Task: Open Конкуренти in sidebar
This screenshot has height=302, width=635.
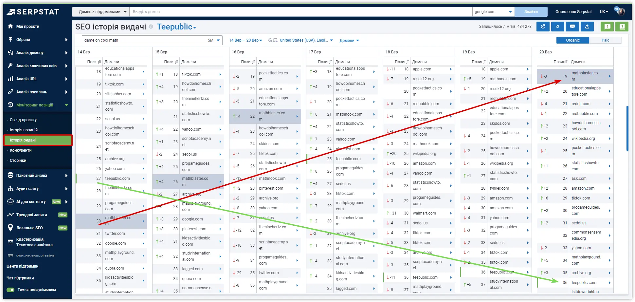Action: point(21,150)
